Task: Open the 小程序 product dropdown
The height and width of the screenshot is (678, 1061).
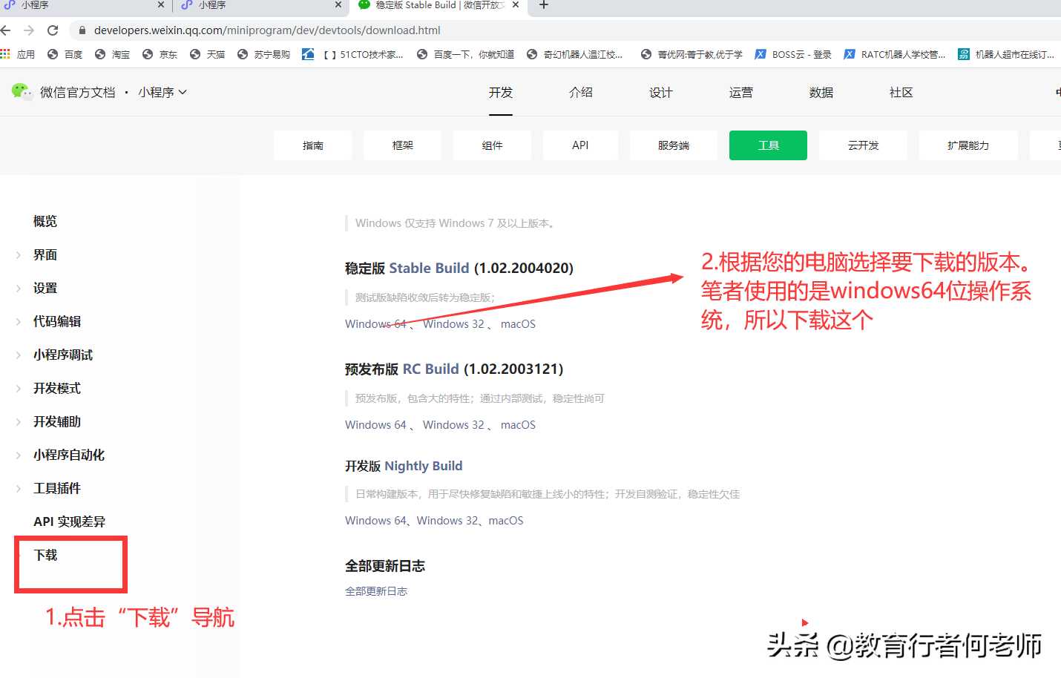Action: [x=162, y=92]
